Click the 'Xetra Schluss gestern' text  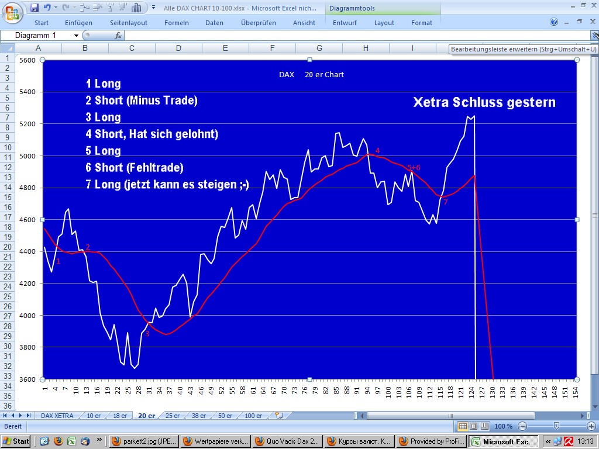(484, 102)
